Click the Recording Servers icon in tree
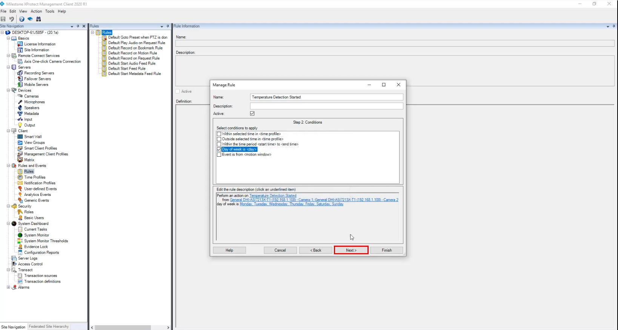Viewport: 618px width, 330px height. pos(20,73)
